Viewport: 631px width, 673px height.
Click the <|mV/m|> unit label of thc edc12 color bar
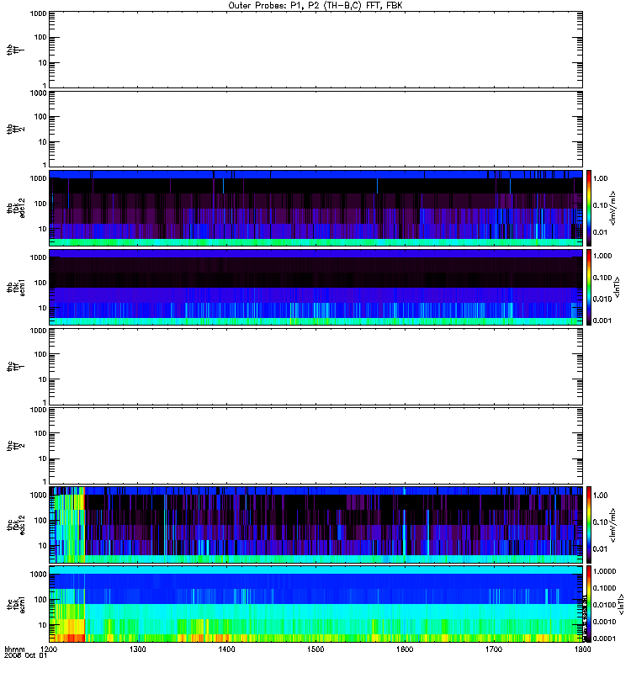pyautogui.click(x=613, y=524)
